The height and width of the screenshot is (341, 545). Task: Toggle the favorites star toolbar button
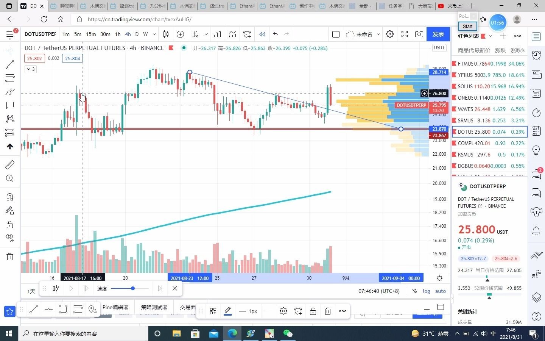coord(10,311)
